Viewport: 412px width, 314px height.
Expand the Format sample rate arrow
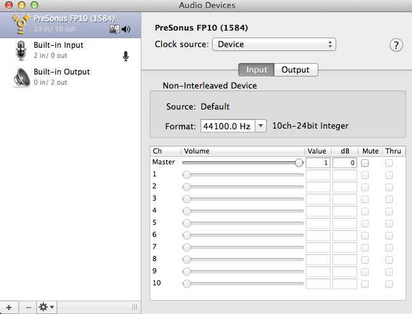point(260,126)
